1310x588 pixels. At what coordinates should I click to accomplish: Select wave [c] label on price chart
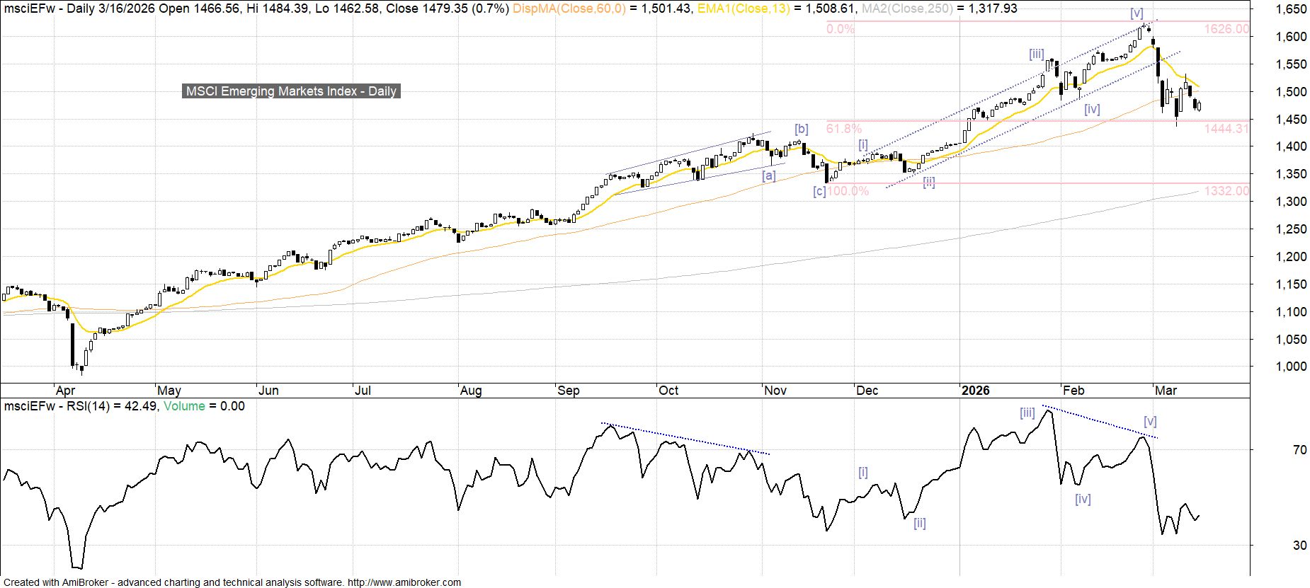(x=819, y=191)
